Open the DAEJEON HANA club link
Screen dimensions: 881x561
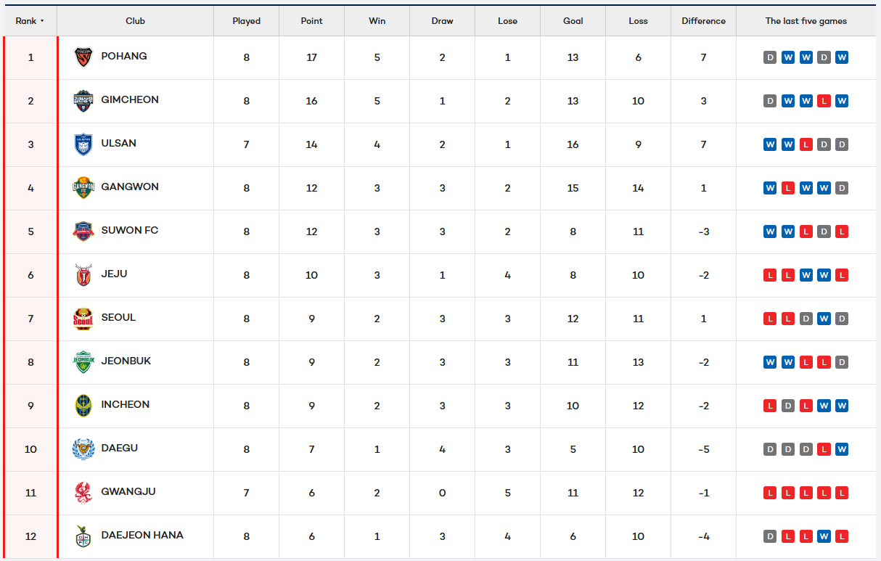coord(142,535)
